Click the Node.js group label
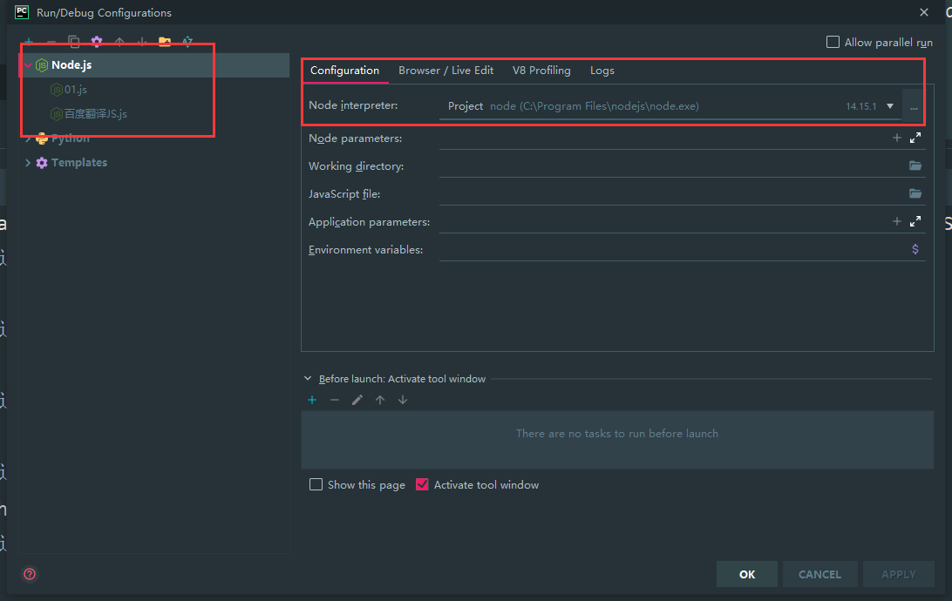 click(71, 65)
